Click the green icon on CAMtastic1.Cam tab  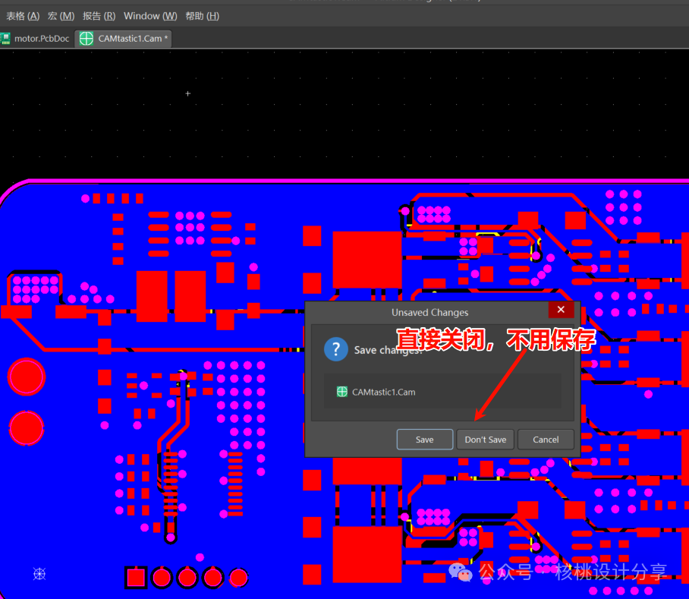point(87,38)
